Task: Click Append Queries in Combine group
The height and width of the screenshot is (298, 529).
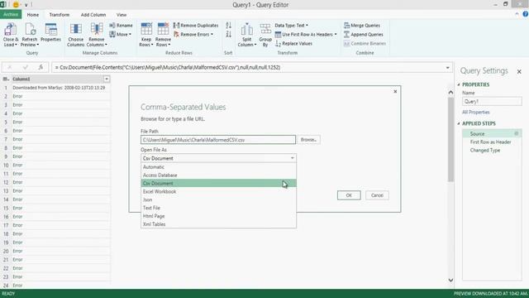Action: [364, 35]
